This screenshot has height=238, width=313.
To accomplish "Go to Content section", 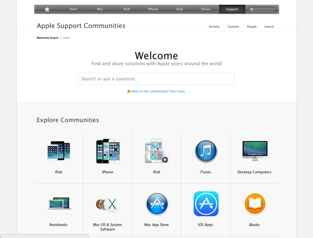I will click(x=233, y=27).
